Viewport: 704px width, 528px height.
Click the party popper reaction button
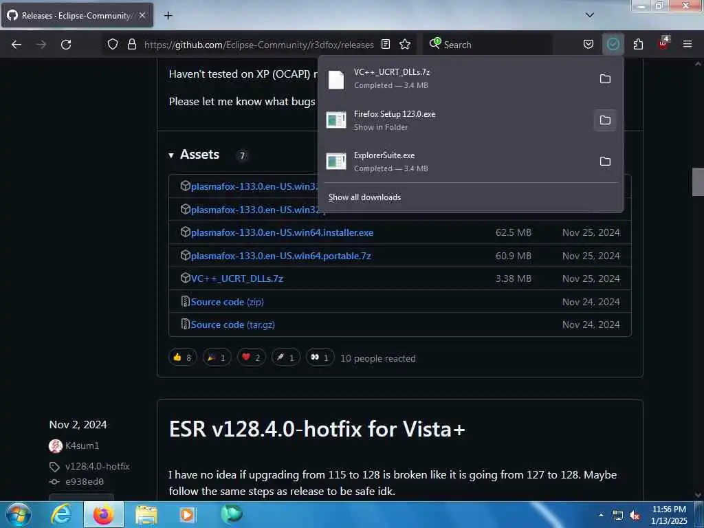[x=217, y=357]
